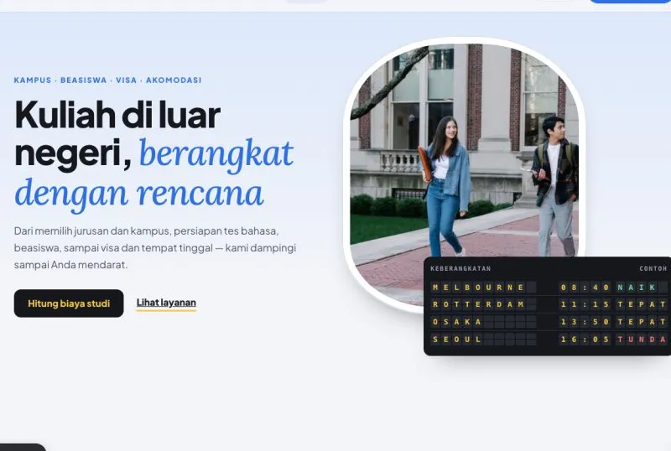This screenshot has width=671, height=451.
Task: Select the SEOUL row on departure board
Action: [549, 340]
